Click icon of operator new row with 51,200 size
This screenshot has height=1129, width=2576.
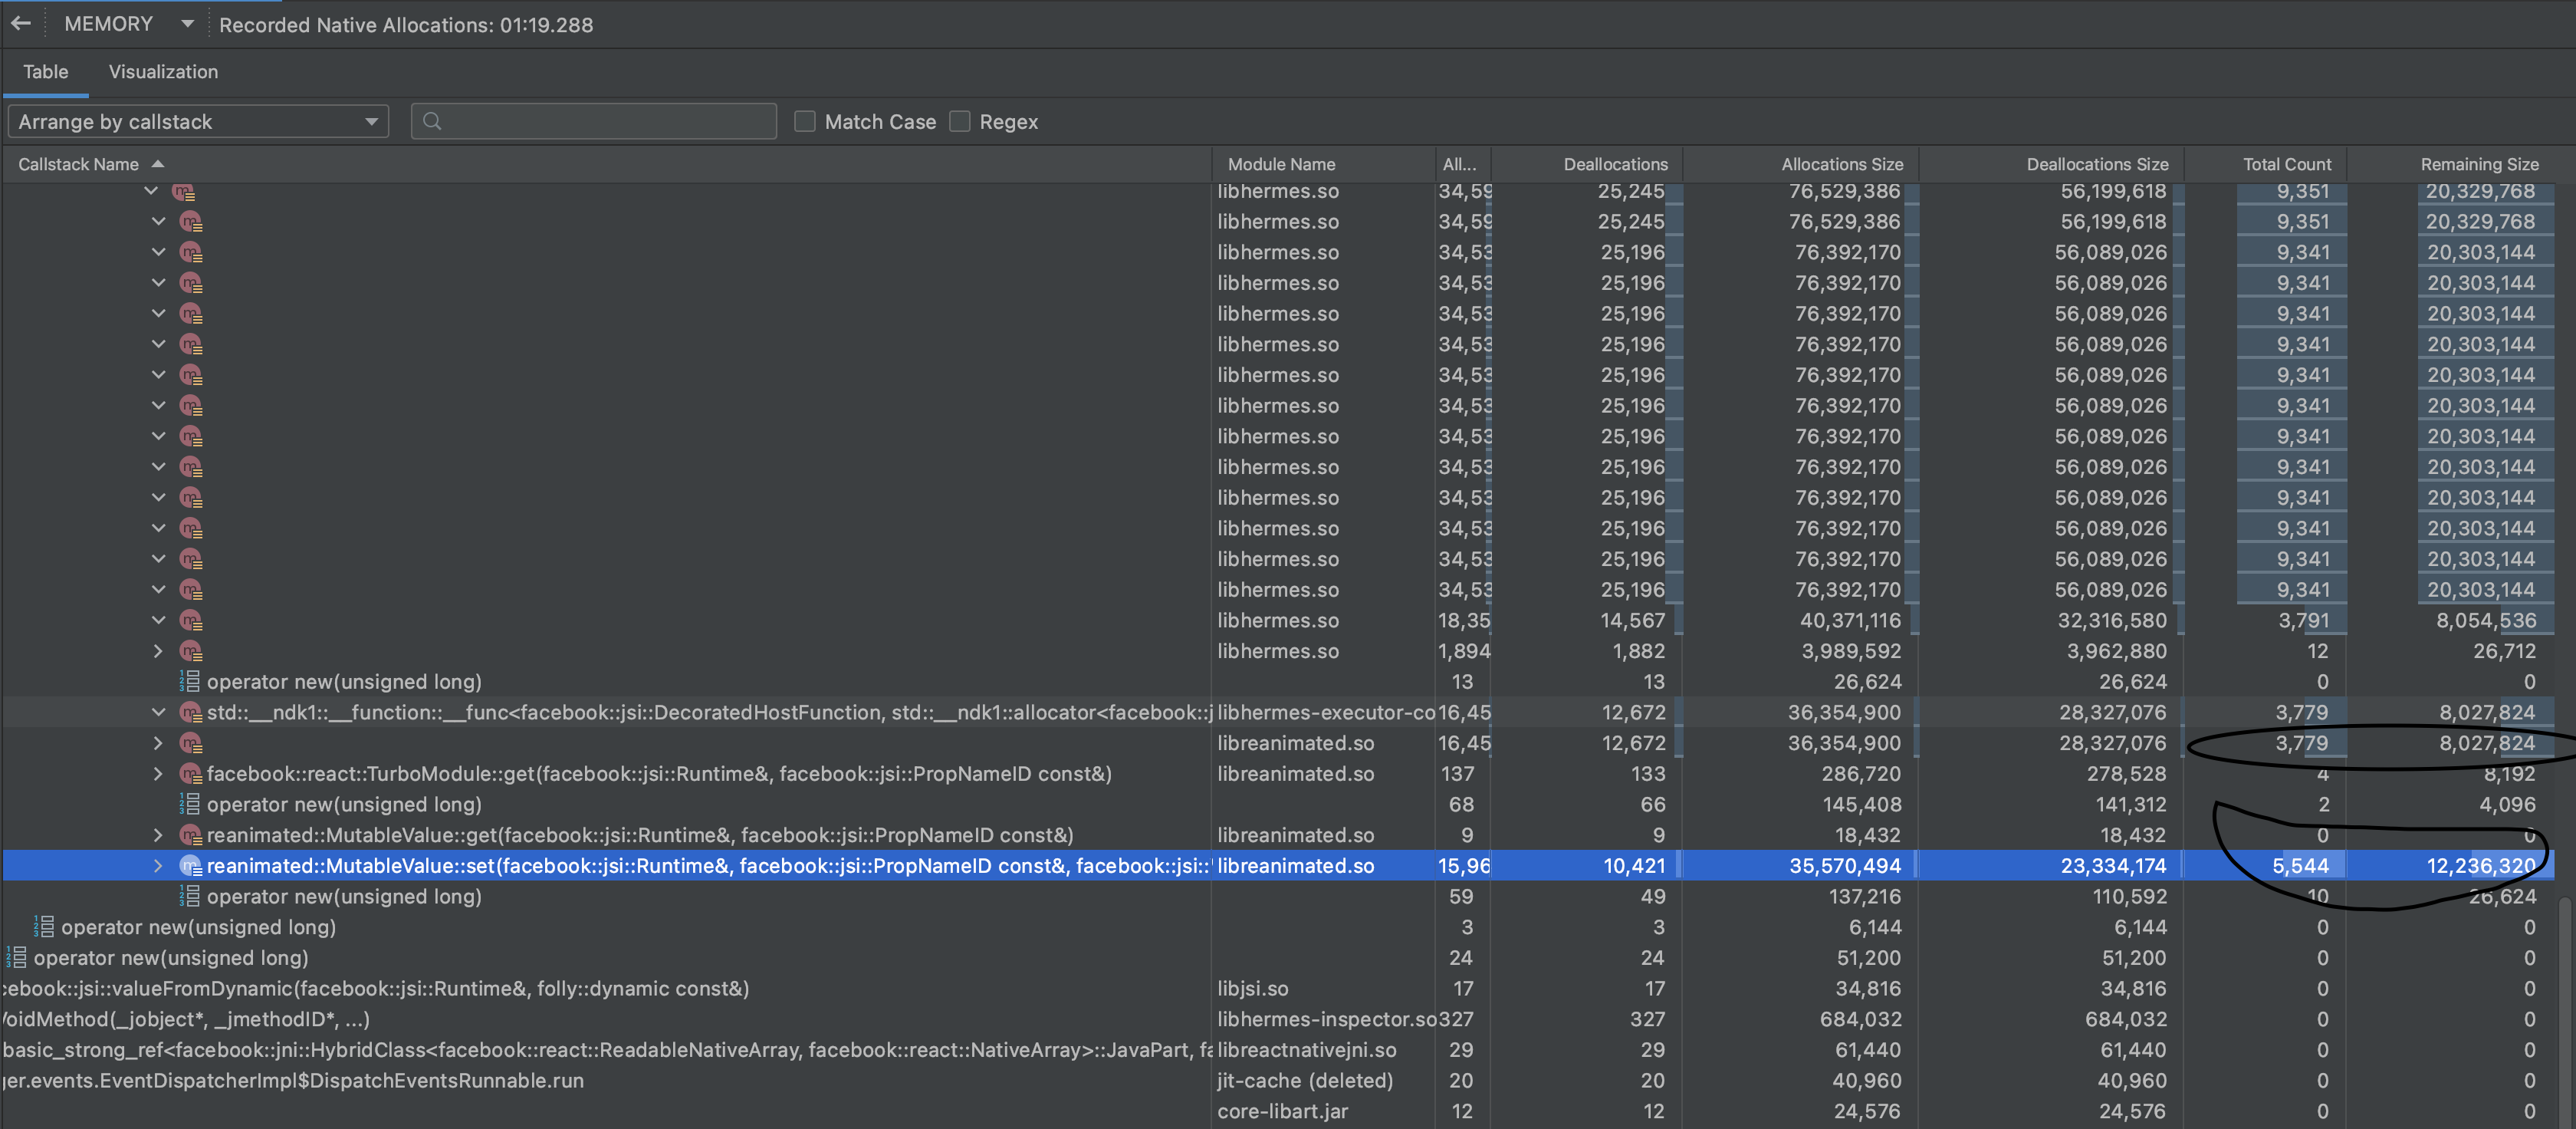tap(17, 958)
